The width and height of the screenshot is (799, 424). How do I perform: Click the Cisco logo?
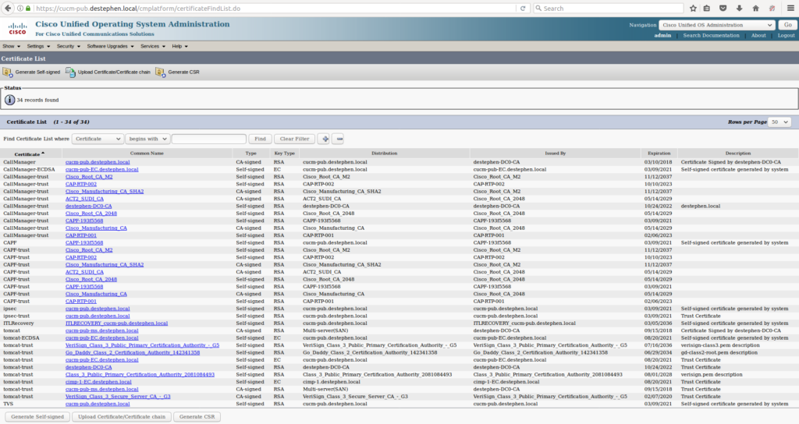pyautogui.click(x=17, y=29)
